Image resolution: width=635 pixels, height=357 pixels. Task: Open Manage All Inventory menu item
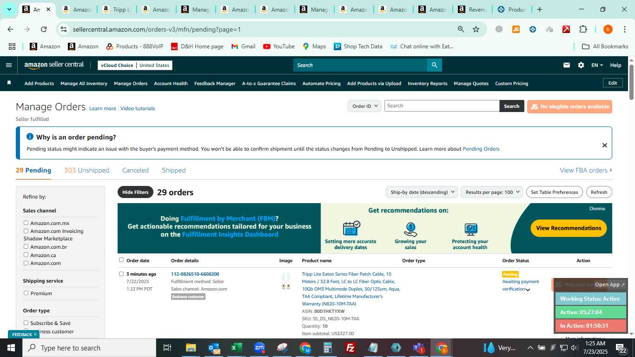click(84, 83)
